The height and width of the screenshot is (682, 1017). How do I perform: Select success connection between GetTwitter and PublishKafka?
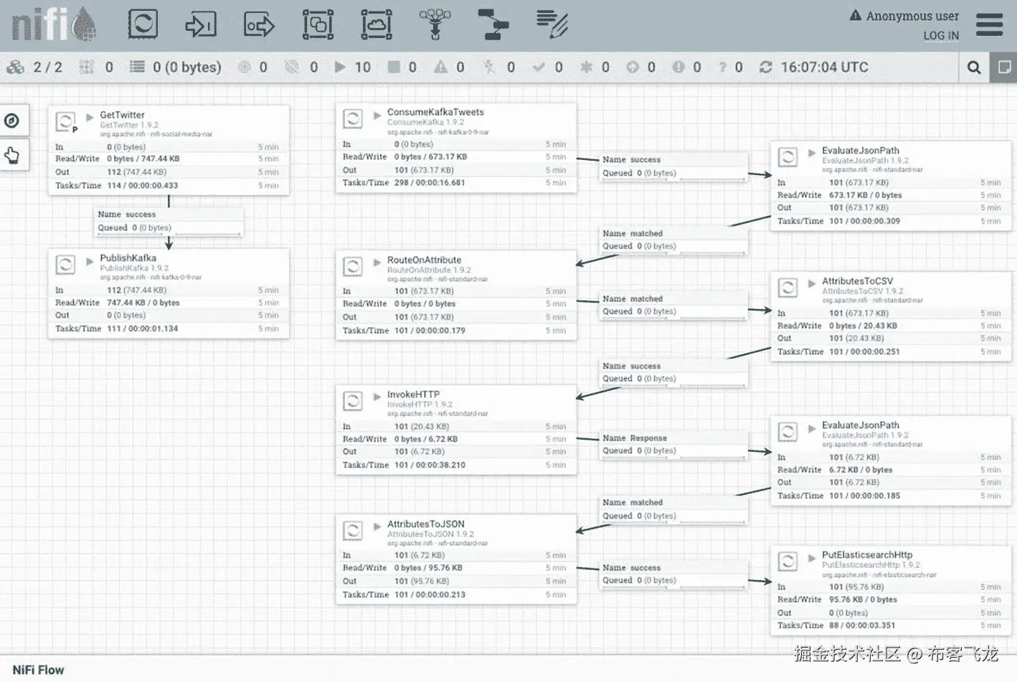[169, 221]
